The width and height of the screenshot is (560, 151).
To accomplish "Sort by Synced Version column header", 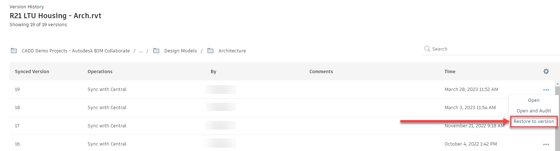I will point(32,72).
